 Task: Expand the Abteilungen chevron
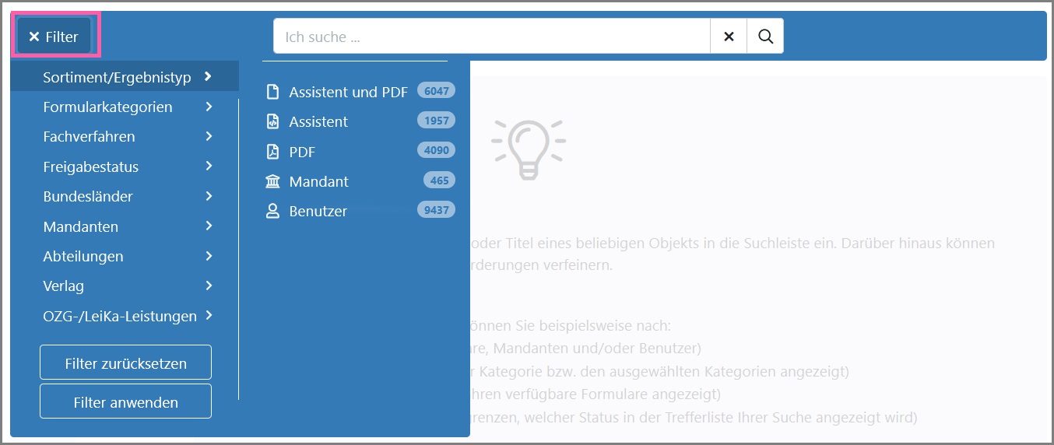pos(209,255)
